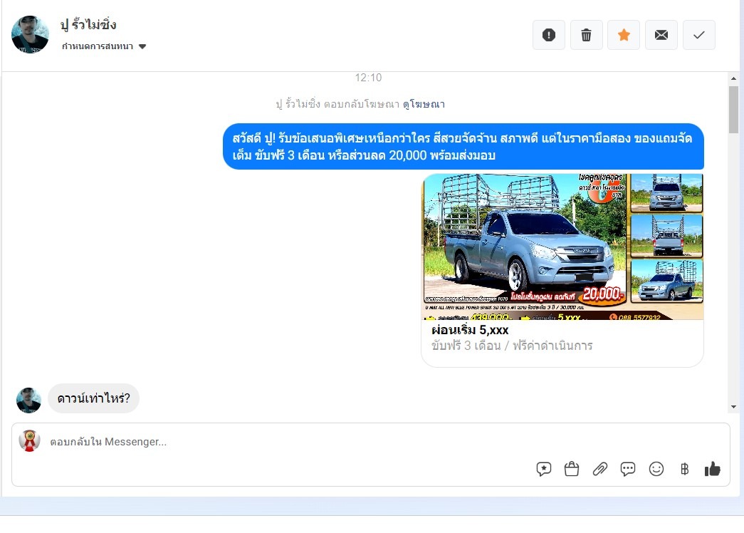Open payment request baht icon
Screen dimensions: 744x533
(x=684, y=469)
